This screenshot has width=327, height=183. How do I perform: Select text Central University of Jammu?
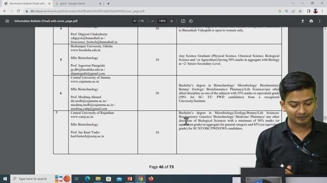(90, 78)
